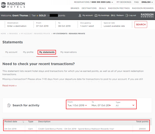Viewport: 155px width, 134px height.
Task: Click the Total points column header
Action: (142, 122)
